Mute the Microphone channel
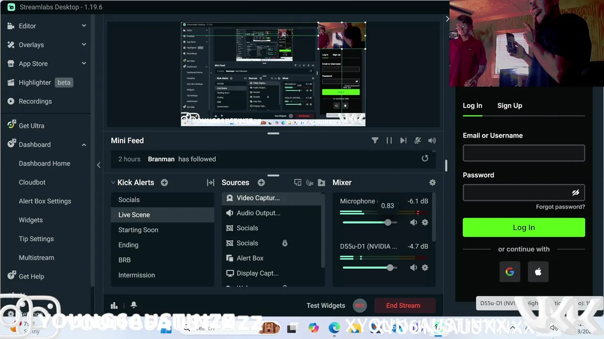Viewport: 604px width, 339px height. tap(413, 222)
